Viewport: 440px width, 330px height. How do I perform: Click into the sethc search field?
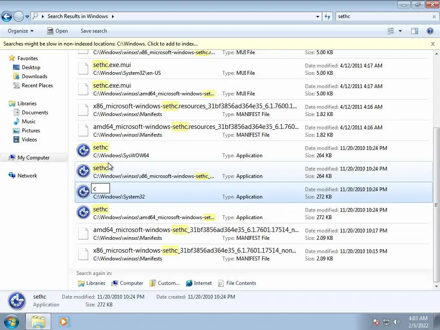(x=383, y=16)
